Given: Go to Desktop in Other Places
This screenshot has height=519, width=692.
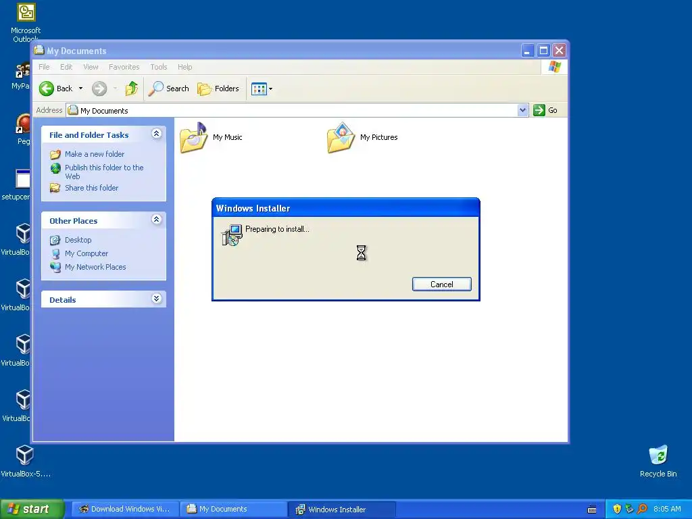Looking at the screenshot, I should point(78,240).
